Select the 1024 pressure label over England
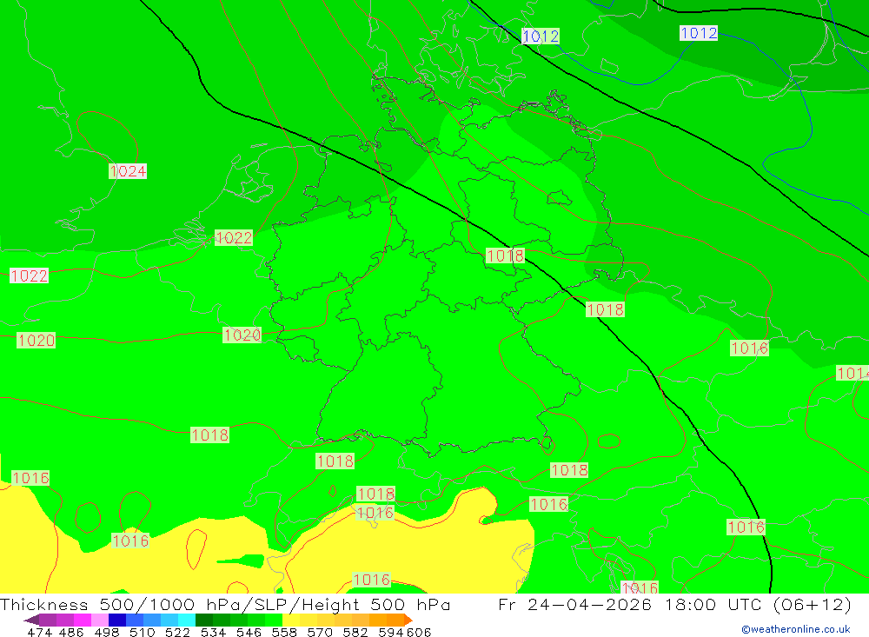Screen dimensions: 869x637 (128, 171)
